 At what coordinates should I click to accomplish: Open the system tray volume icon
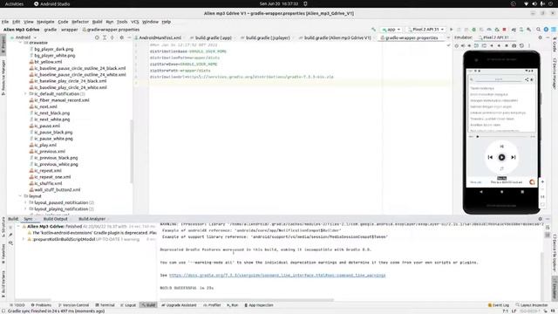pos(534,3)
